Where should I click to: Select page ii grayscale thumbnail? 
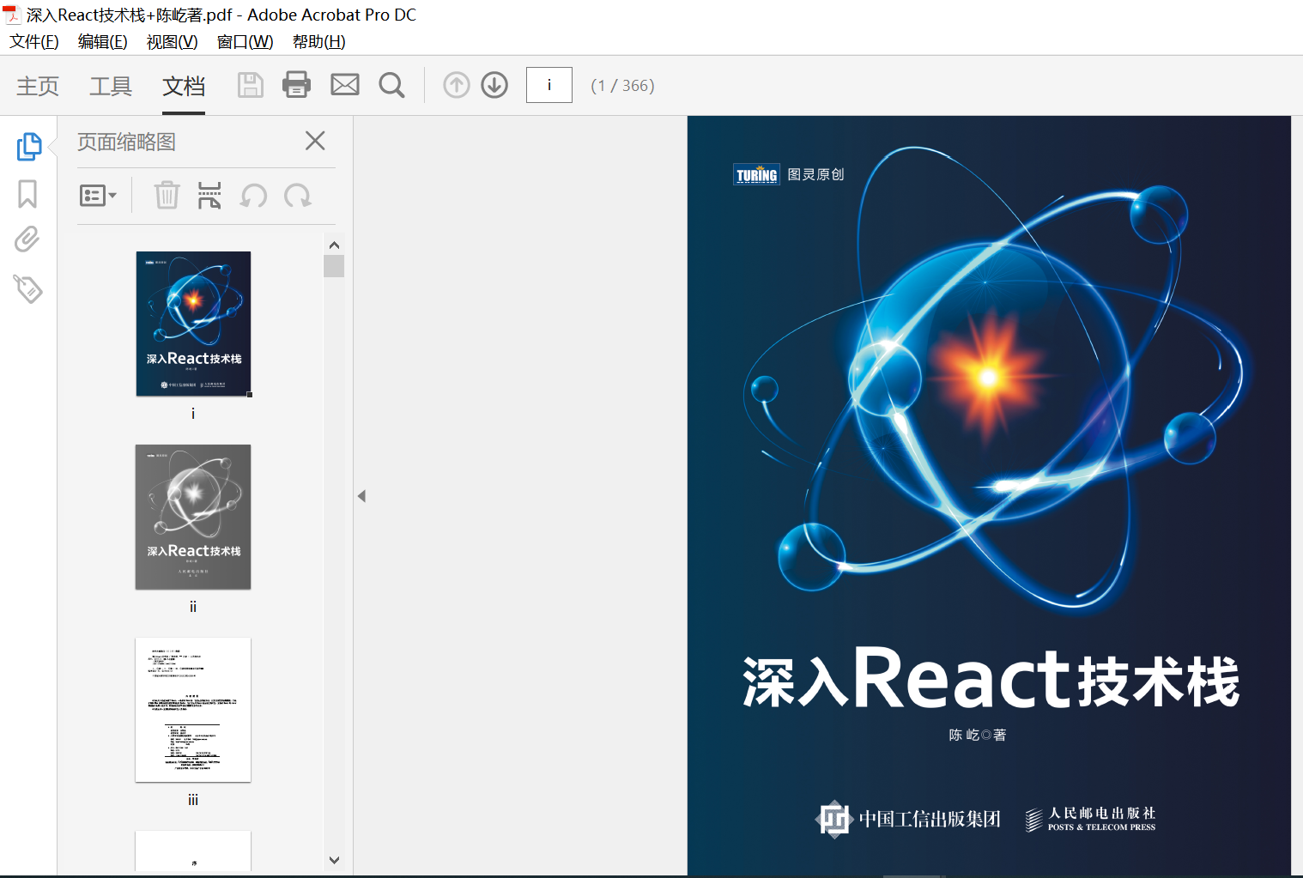point(193,517)
